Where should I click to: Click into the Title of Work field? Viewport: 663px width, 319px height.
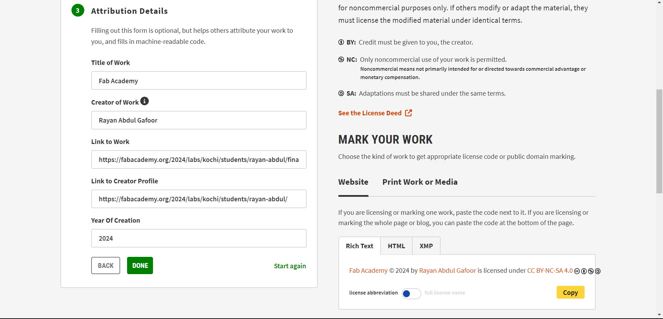point(199,81)
